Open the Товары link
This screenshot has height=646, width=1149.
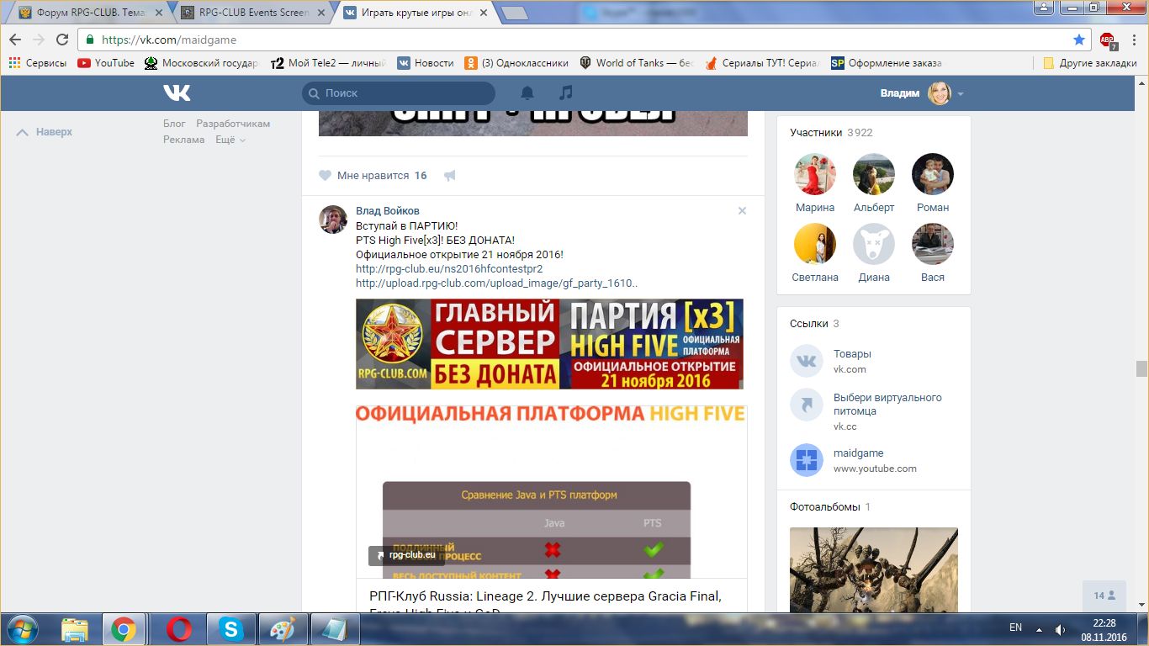852,354
